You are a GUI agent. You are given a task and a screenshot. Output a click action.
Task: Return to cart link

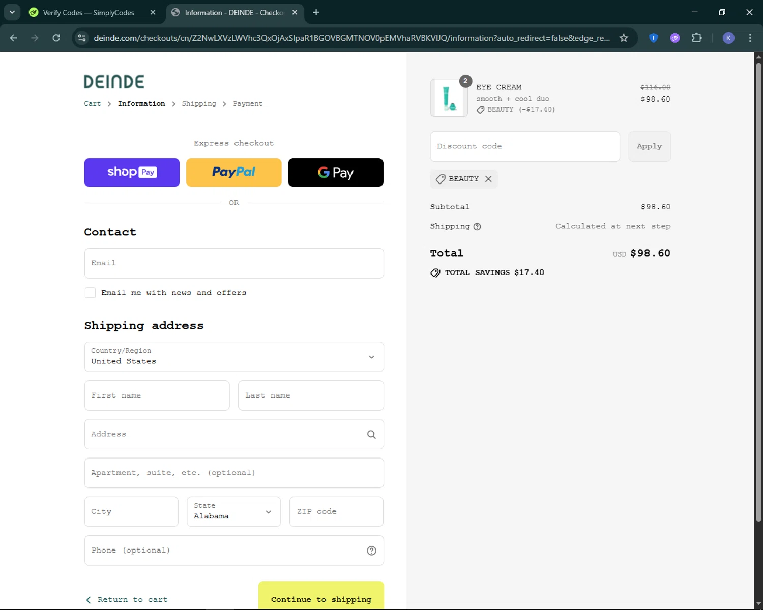click(127, 600)
